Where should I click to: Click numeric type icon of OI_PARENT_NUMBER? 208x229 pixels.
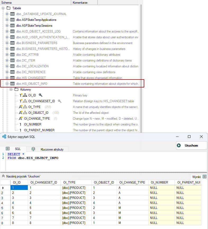point(20,130)
